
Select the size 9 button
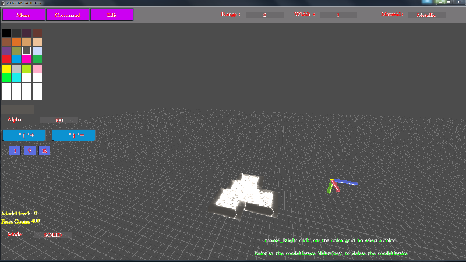[x=30, y=151]
